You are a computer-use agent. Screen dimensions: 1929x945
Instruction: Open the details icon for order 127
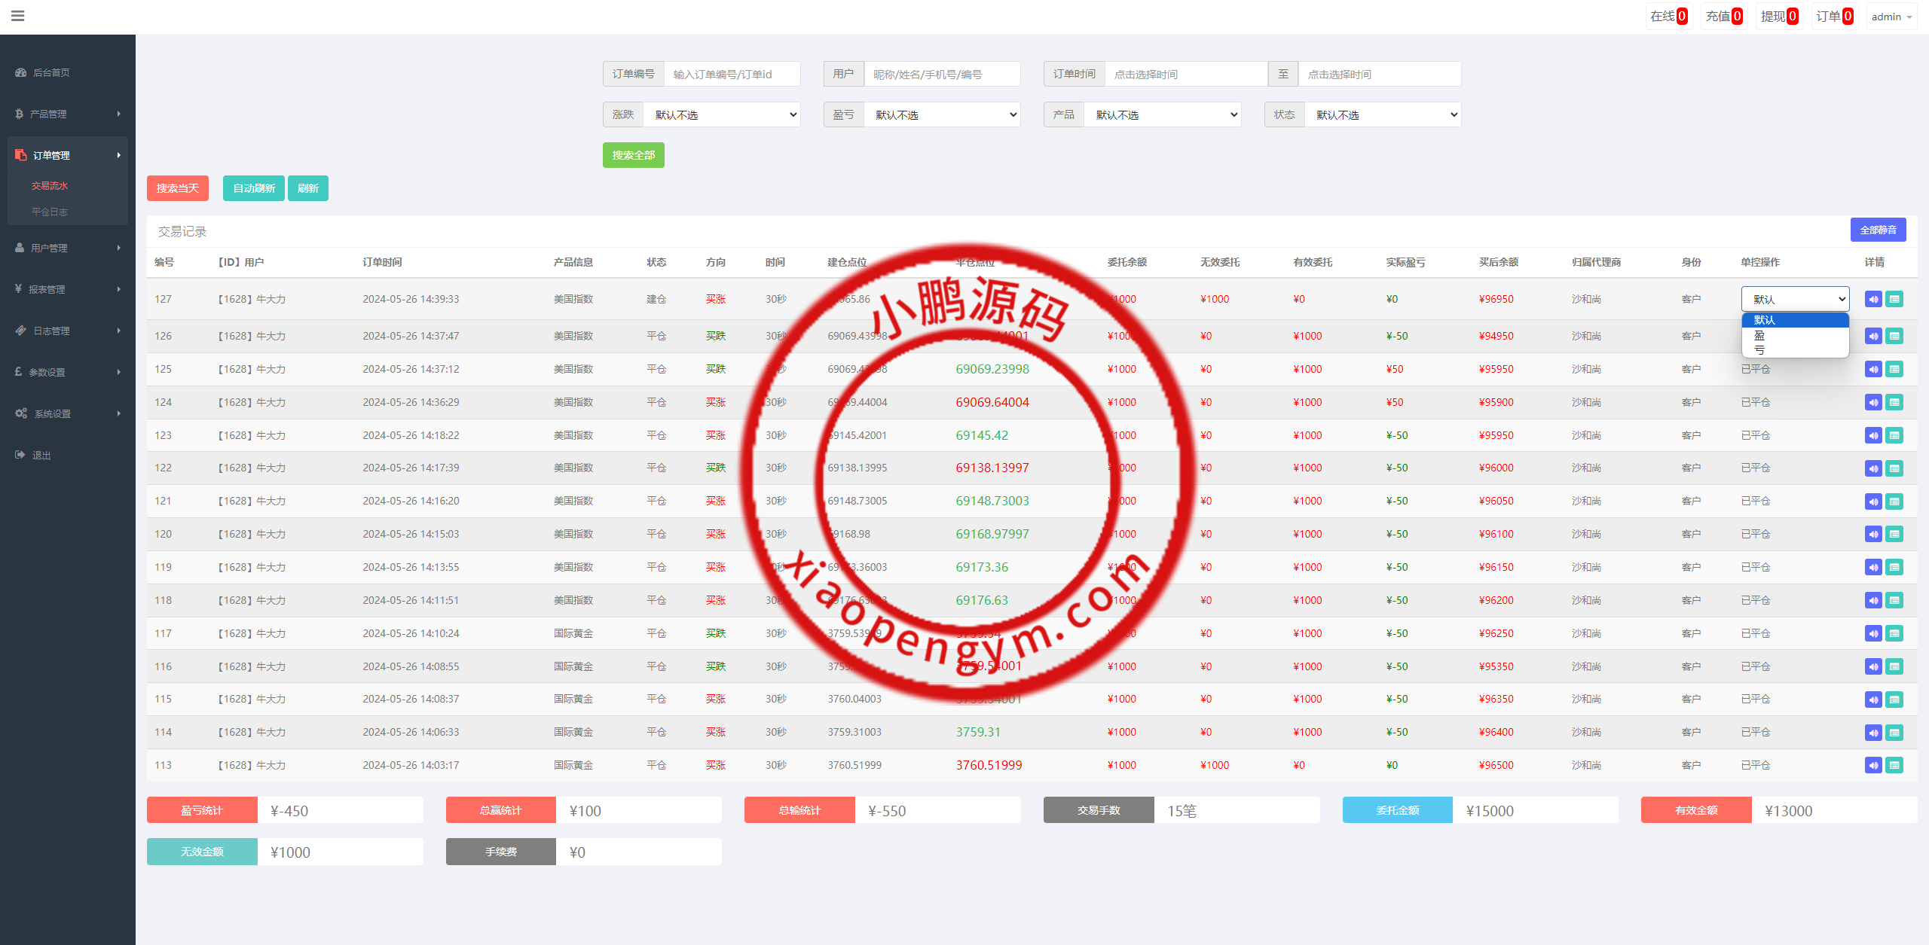tap(1894, 300)
